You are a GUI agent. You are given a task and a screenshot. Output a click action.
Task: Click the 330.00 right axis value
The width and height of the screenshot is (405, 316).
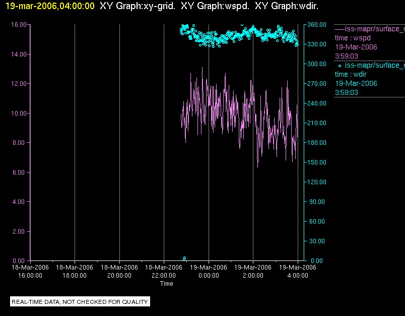317,44
